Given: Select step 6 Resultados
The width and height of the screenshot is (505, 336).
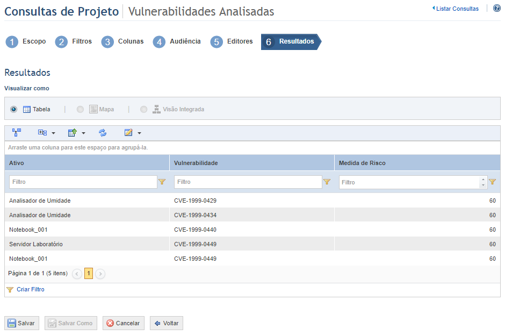Looking at the screenshot, I should click(x=291, y=41).
